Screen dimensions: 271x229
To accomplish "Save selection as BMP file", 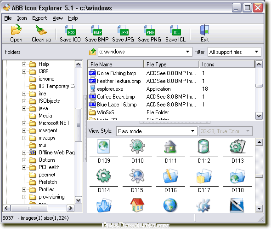I will pos(97,34).
